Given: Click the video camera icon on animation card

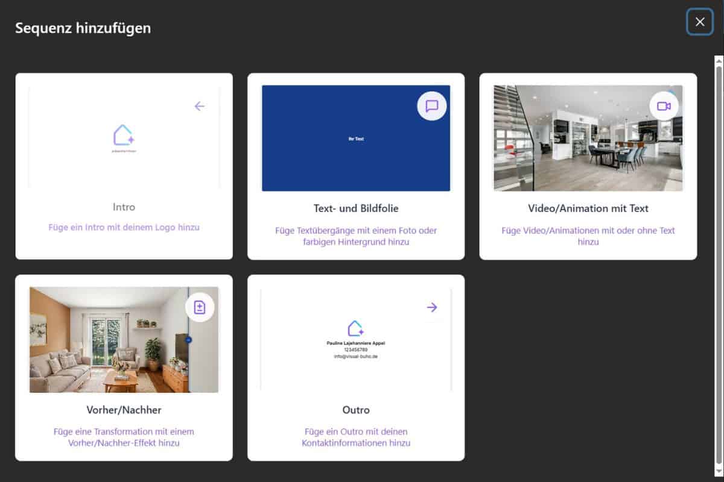Looking at the screenshot, I should point(664,106).
